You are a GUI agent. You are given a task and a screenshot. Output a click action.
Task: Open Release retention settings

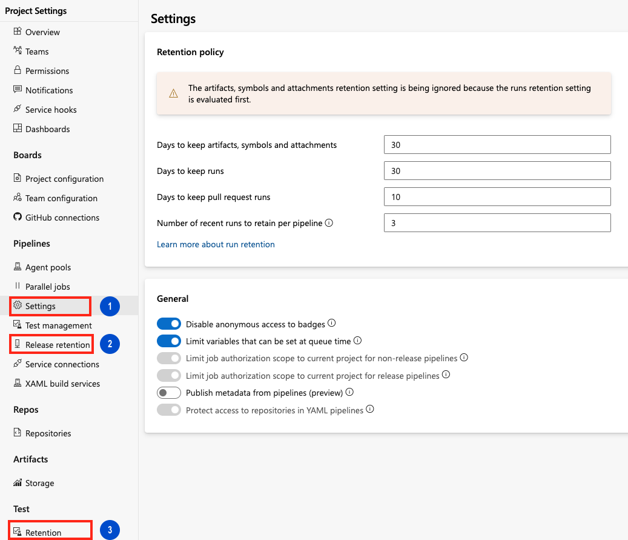coord(55,344)
